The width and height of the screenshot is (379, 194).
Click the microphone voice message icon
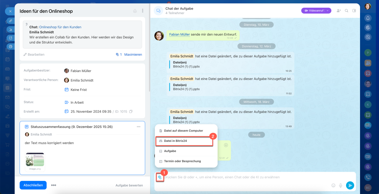coord(341,185)
